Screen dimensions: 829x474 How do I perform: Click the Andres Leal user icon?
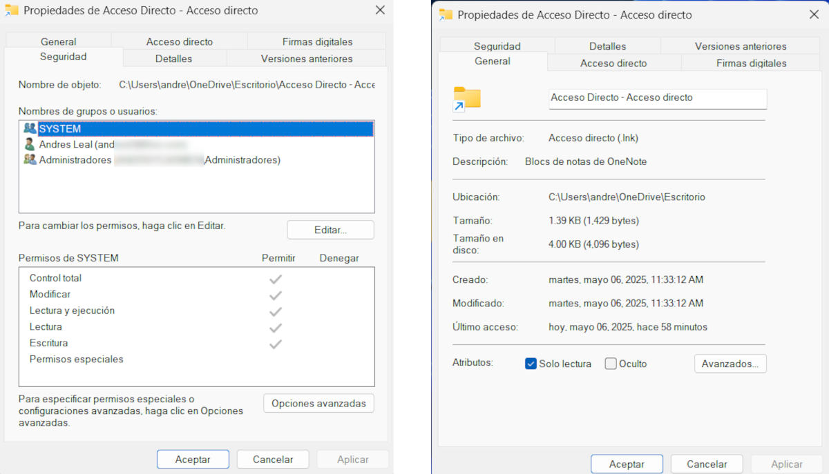tap(30, 144)
